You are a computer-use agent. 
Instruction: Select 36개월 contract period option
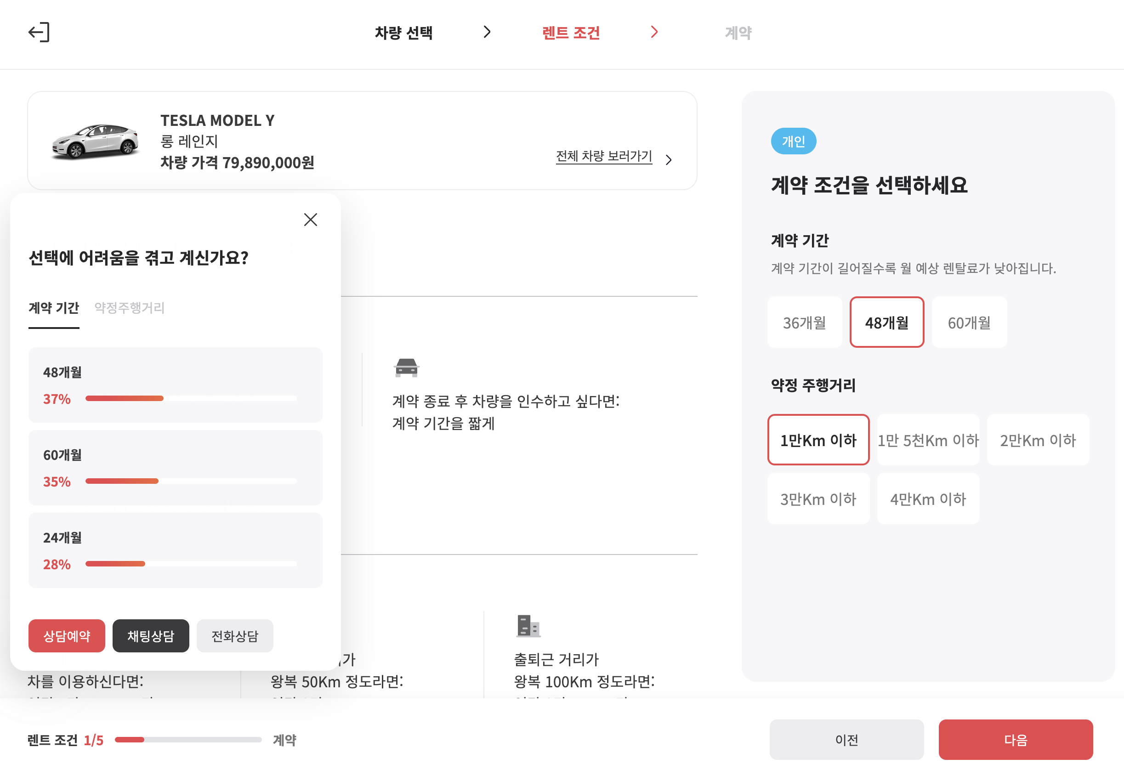tap(804, 322)
